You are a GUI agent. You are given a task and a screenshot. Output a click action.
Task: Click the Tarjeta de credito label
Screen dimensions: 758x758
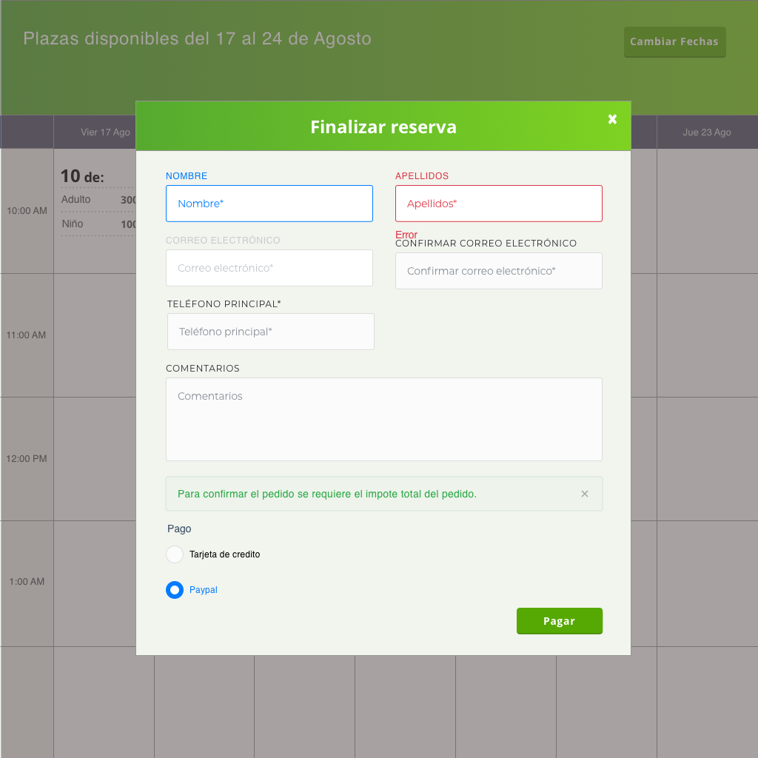[225, 554]
